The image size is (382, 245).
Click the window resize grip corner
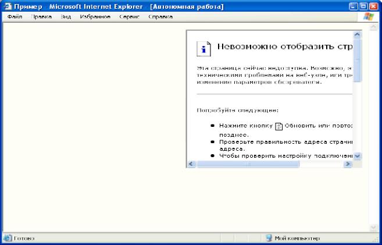click(x=377, y=239)
